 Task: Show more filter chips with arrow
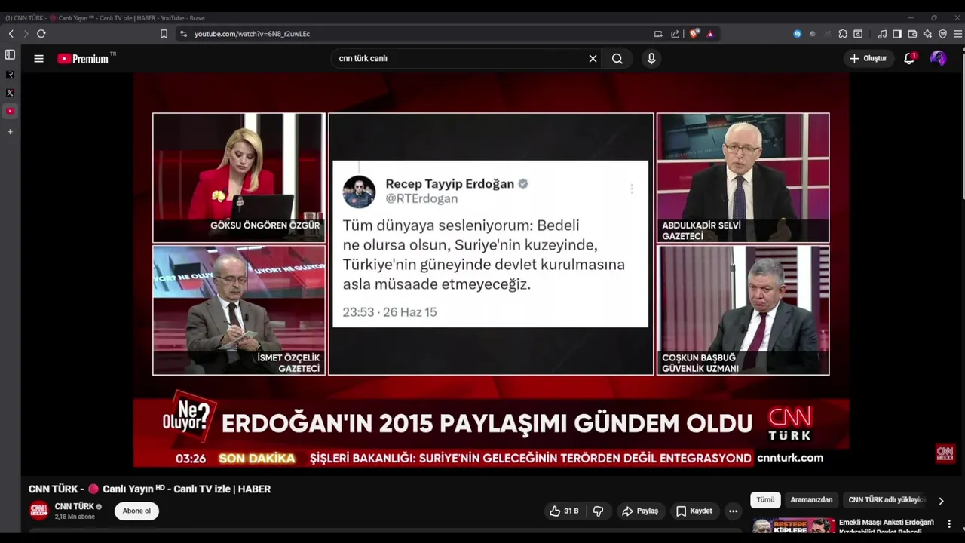[941, 501]
